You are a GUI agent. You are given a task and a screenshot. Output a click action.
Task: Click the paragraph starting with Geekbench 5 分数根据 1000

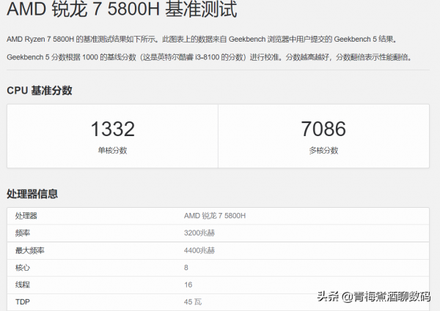(x=210, y=57)
